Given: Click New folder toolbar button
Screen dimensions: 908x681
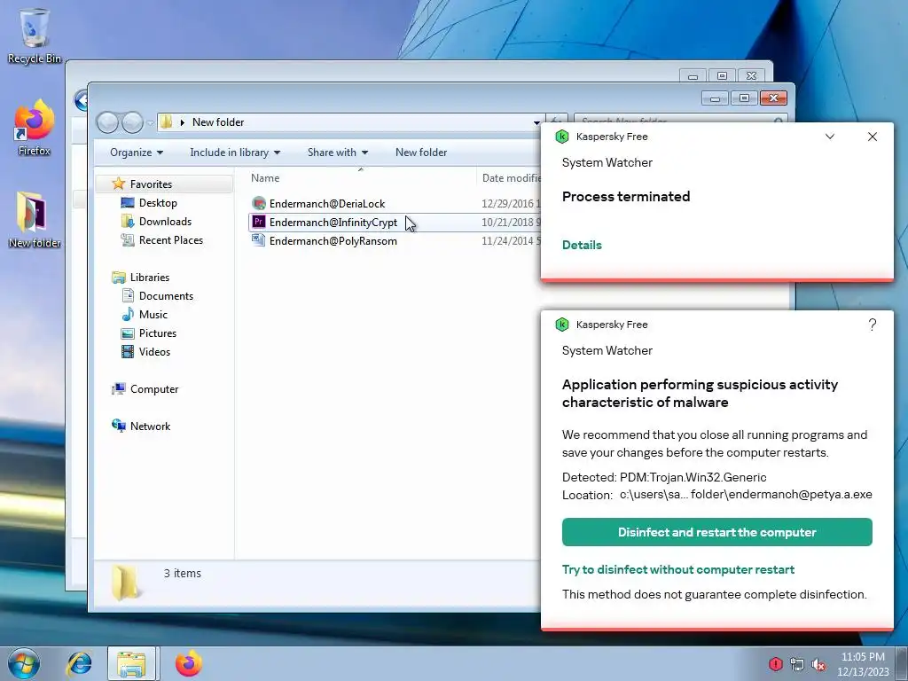Looking at the screenshot, I should (421, 153).
